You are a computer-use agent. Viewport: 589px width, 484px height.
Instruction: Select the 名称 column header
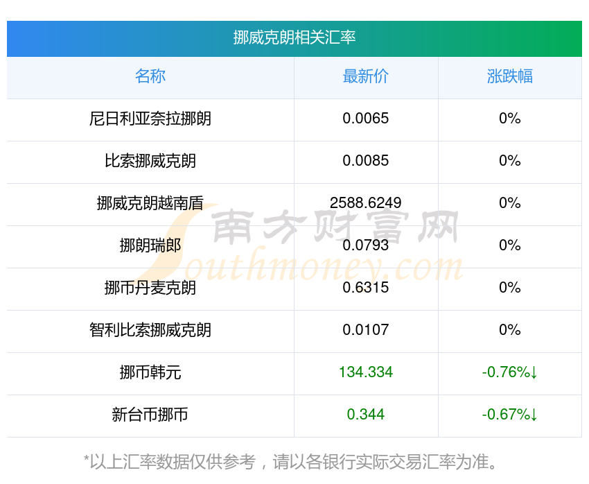coord(150,76)
